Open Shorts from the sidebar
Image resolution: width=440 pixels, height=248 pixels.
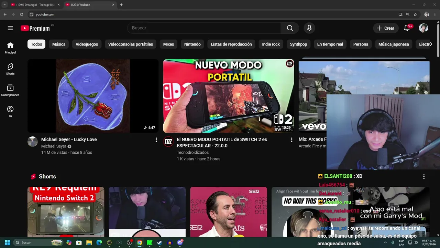pos(10,69)
